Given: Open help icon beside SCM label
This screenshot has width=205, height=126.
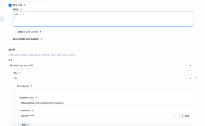Looking at the screenshot, I should (20, 73).
